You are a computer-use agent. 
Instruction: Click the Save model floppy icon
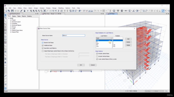point(12,11)
